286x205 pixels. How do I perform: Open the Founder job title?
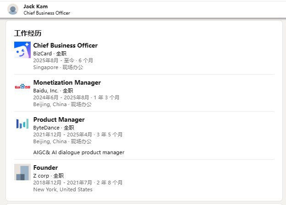(x=45, y=167)
